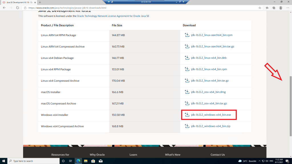
Task: Open Microsoft Store from taskbar
Action: click(93, 161)
